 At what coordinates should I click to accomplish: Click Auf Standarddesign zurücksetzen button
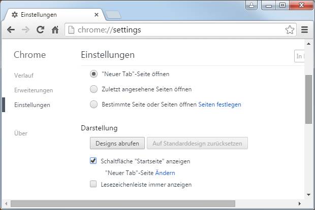click(x=197, y=143)
